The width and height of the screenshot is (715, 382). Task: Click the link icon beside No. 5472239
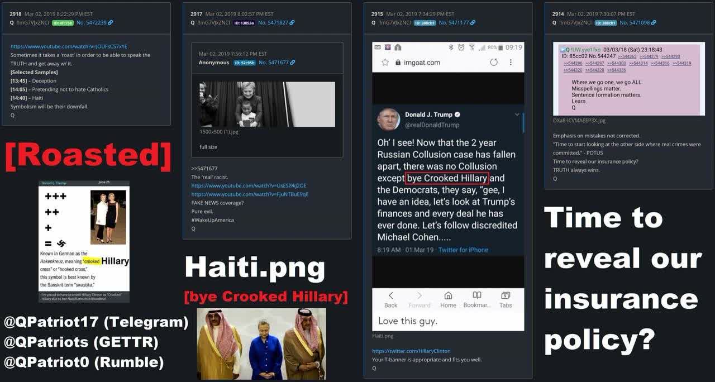(111, 22)
